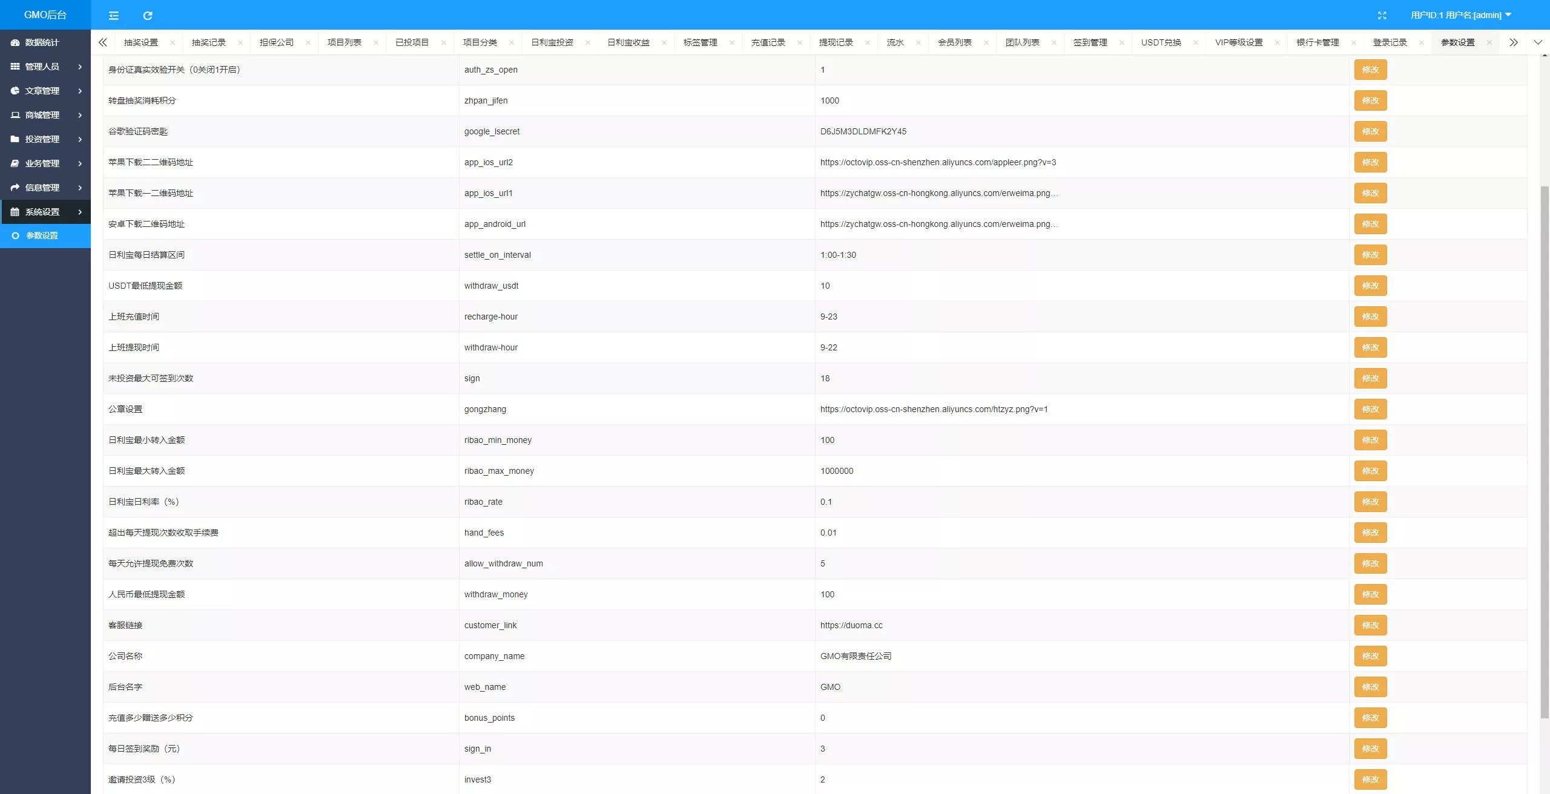Switch to the 会员列表 tab
The height and width of the screenshot is (794, 1550).
(x=954, y=42)
